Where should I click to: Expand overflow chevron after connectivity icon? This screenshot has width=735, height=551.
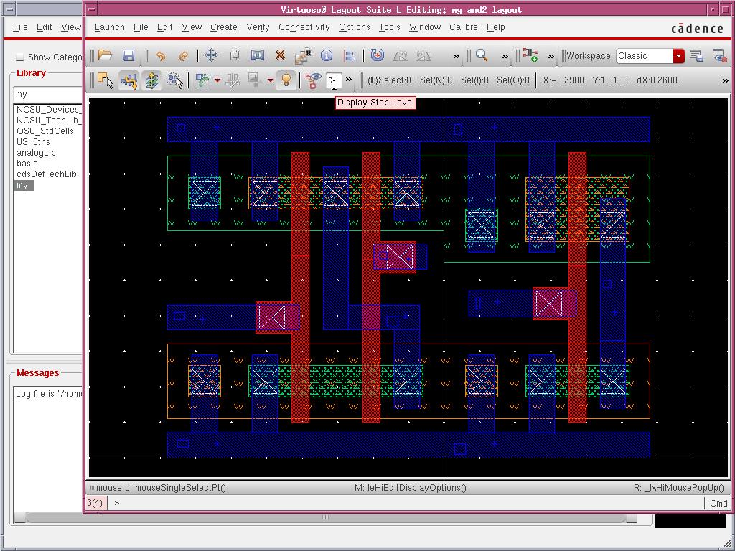point(551,57)
